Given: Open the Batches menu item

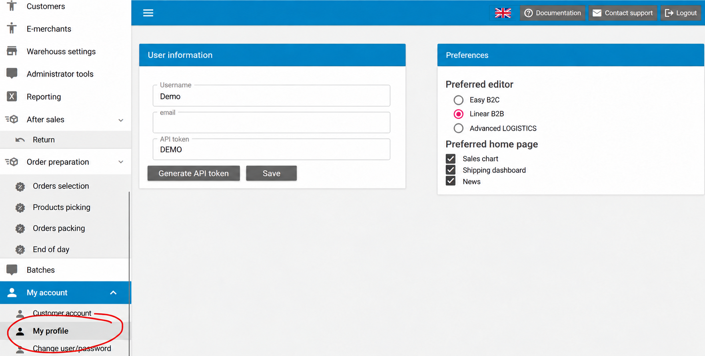Looking at the screenshot, I should pos(65,270).
